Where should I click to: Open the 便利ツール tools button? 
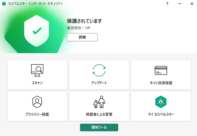pos(99,127)
